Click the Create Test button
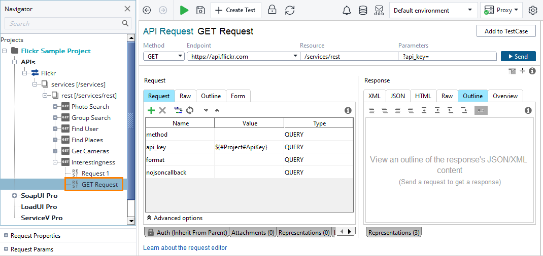 (x=236, y=10)
